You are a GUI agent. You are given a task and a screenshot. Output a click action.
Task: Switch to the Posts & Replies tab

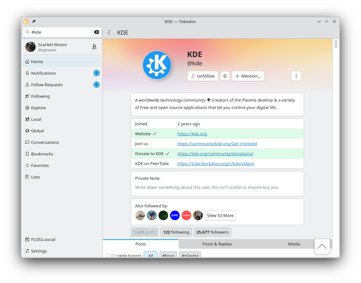coord(217,244)
